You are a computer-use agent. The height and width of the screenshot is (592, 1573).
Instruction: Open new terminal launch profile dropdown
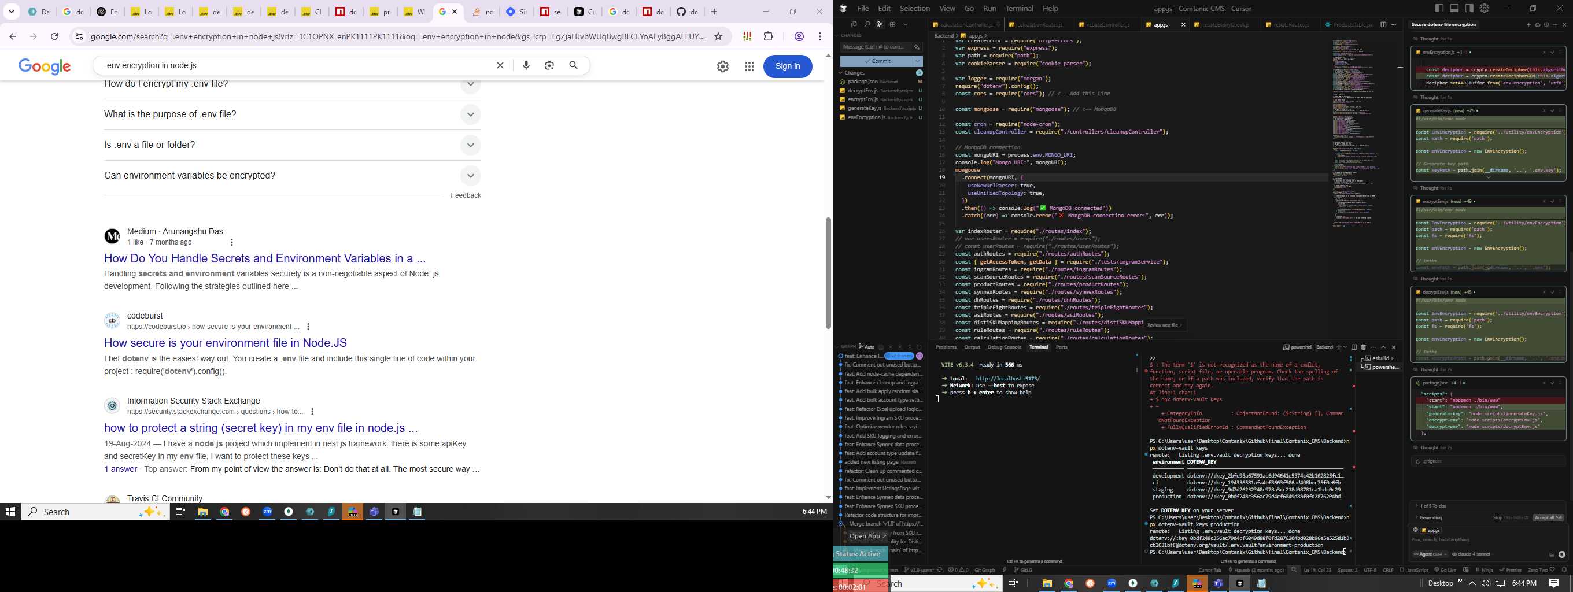[1345, 347]
